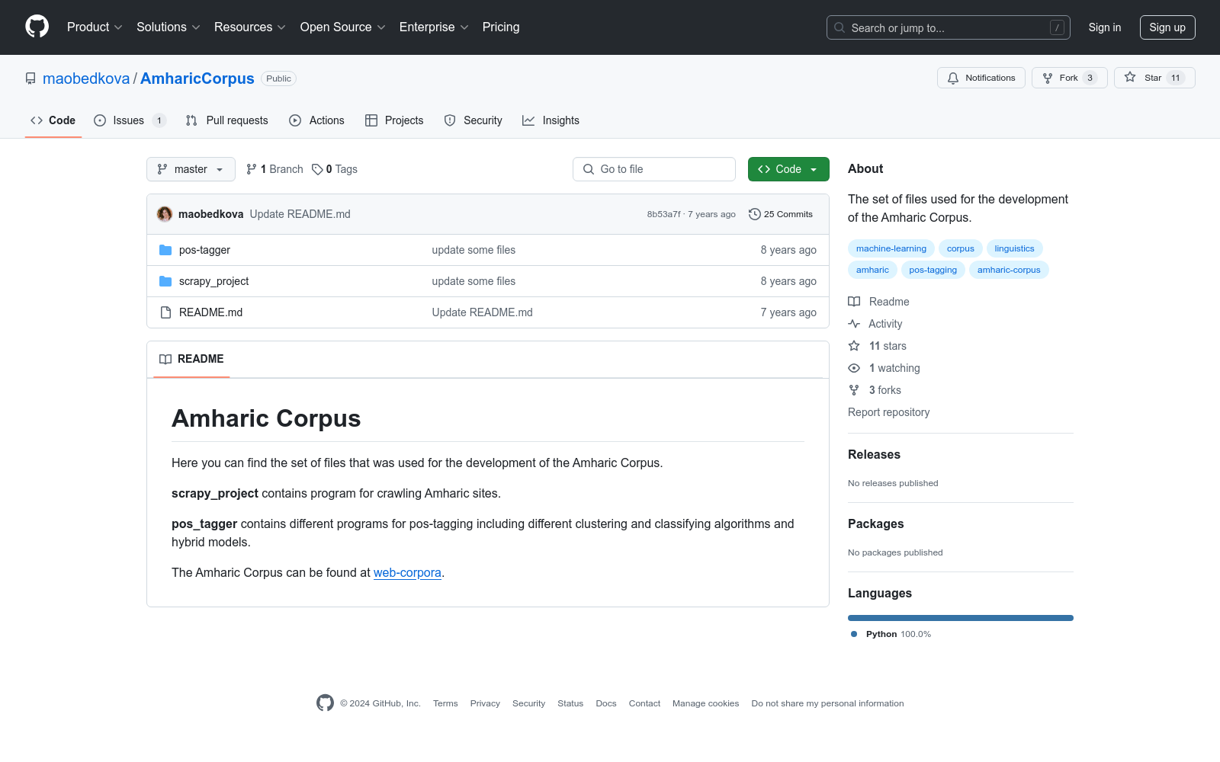Expand the Open Source menu
The image size is (1220, 762).
click(x=343, y=27)
